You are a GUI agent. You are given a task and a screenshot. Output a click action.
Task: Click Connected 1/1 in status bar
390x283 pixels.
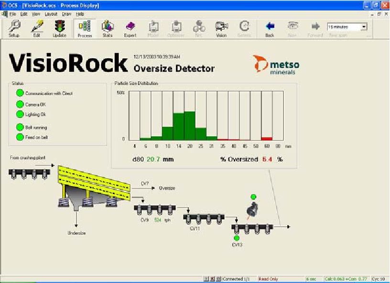pyautogui.click(x=236, y=279)
